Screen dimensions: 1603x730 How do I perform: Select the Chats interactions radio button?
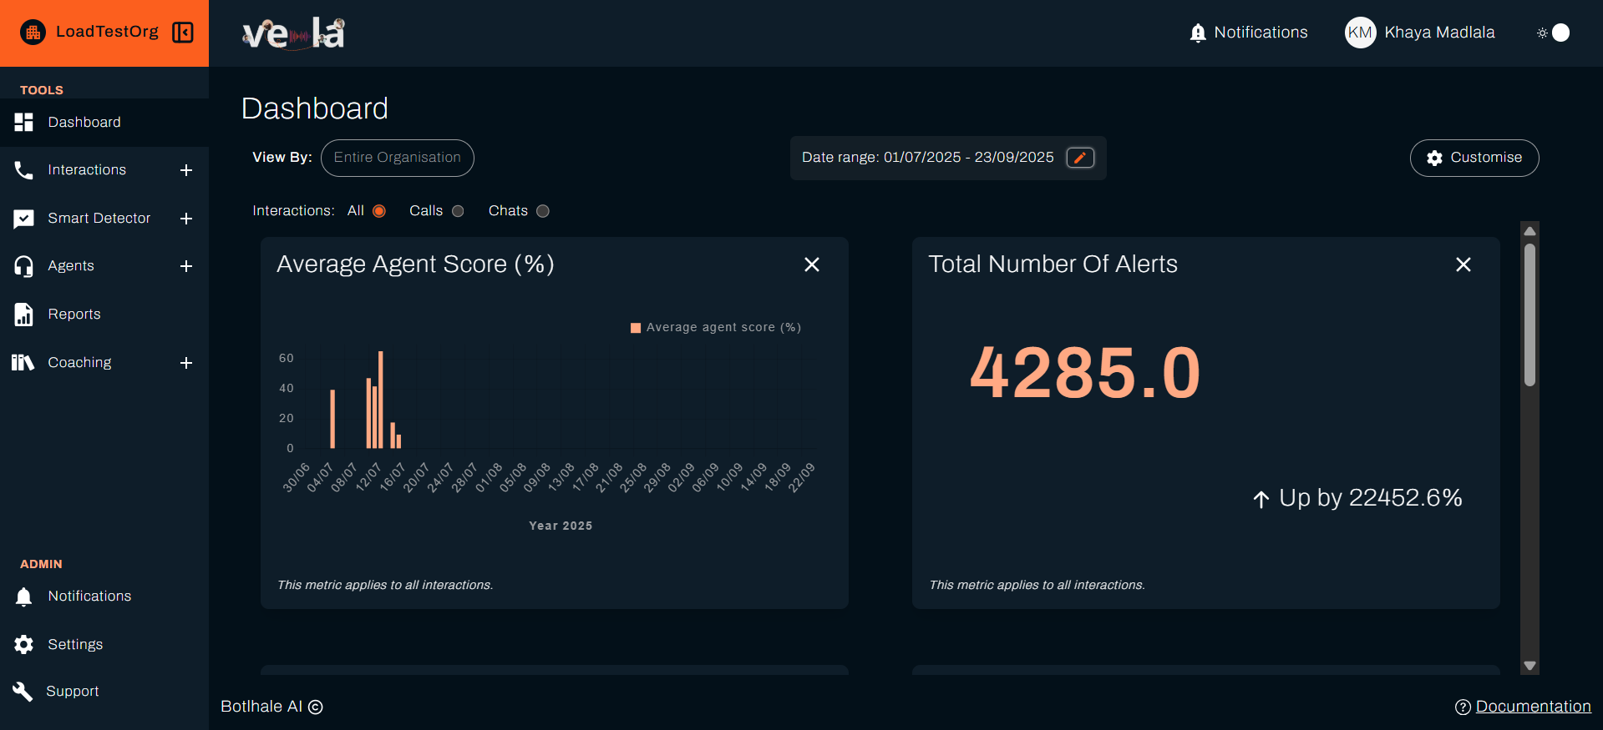[543, 211]
